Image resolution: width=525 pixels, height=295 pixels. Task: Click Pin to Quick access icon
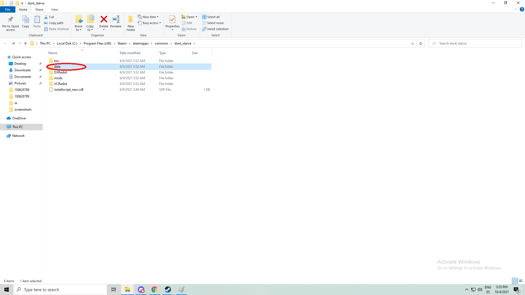11,19
